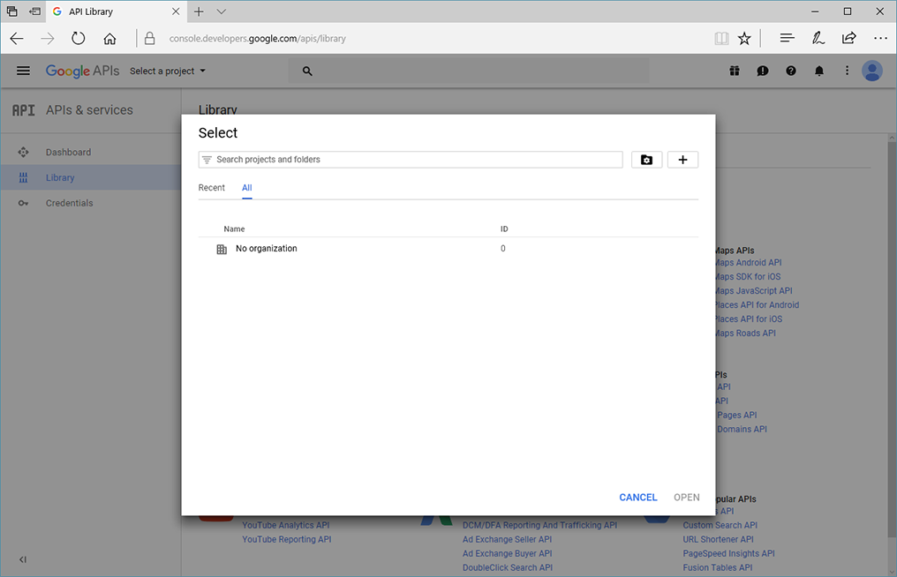Image resolution: width=897 pixels, height=577 pixels.
Task: Open new browser tab with plus
Action: click(x=199, y=11)
